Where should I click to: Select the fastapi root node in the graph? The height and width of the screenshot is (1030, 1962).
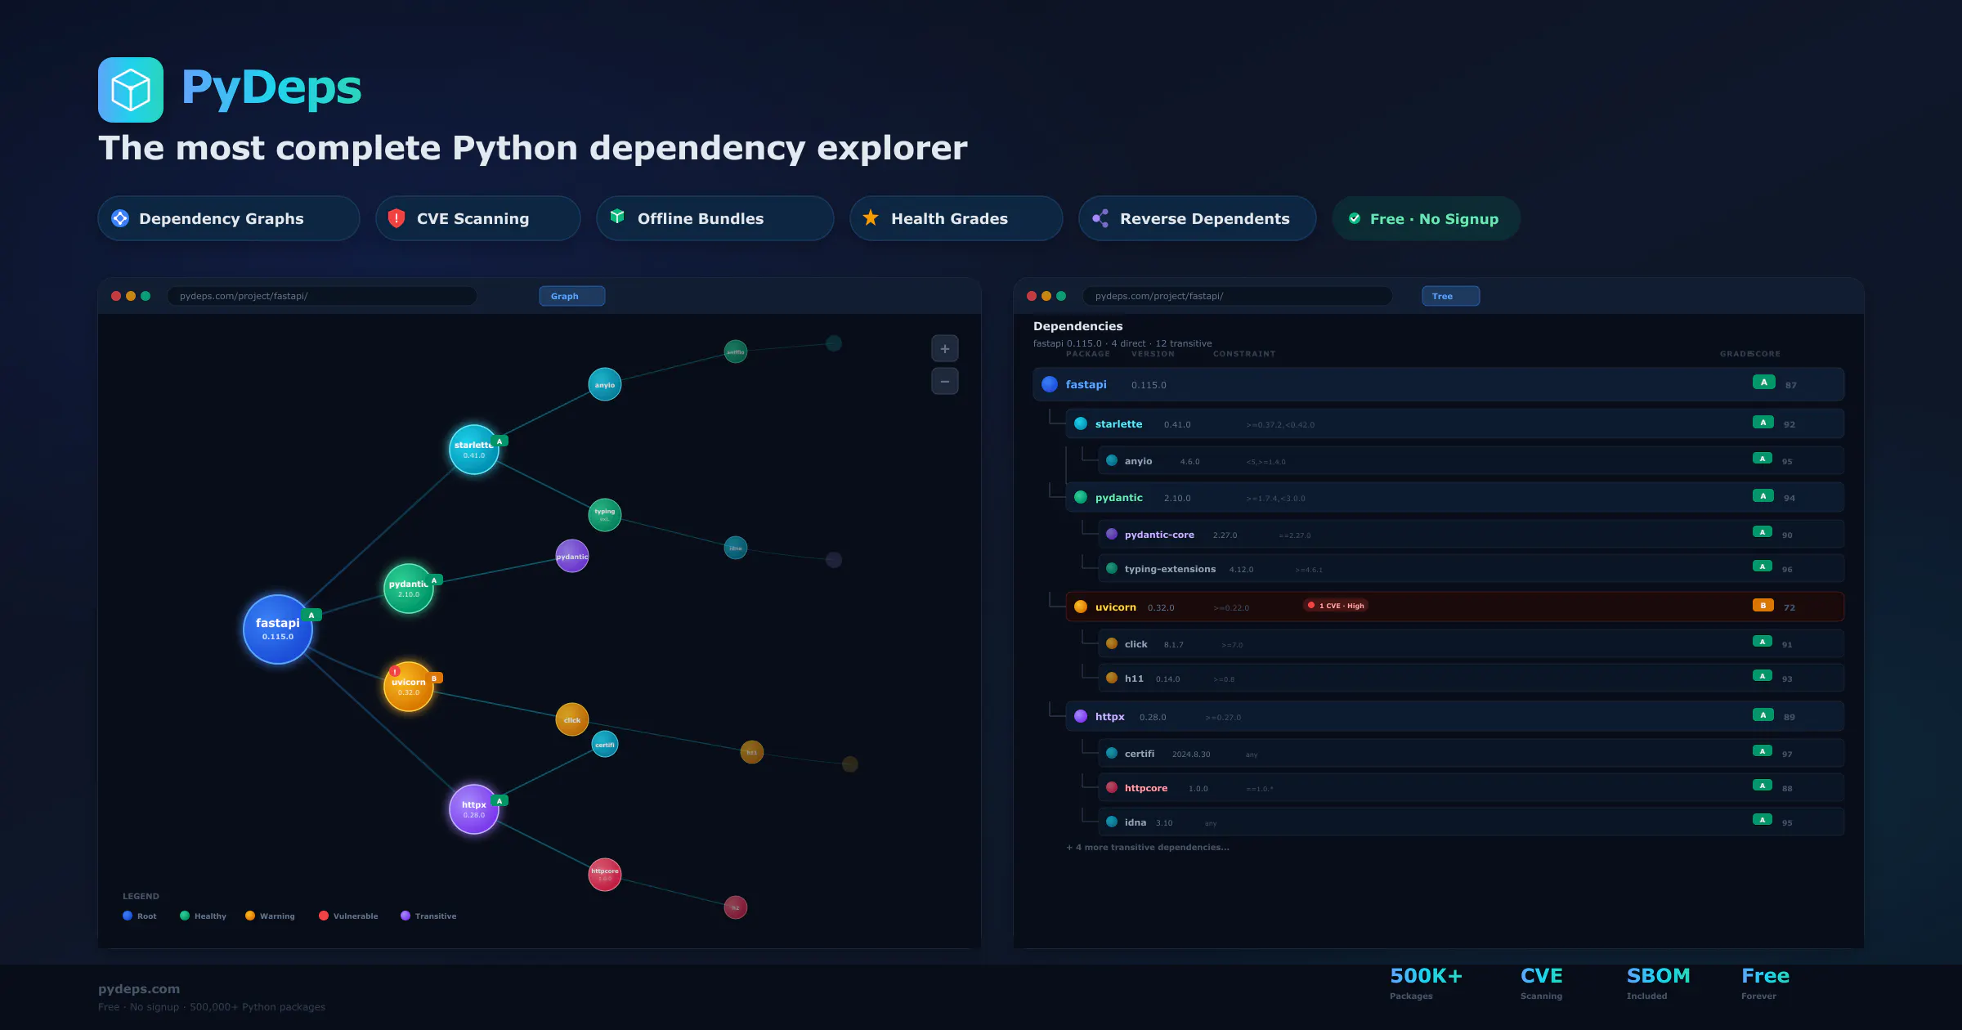278,629
